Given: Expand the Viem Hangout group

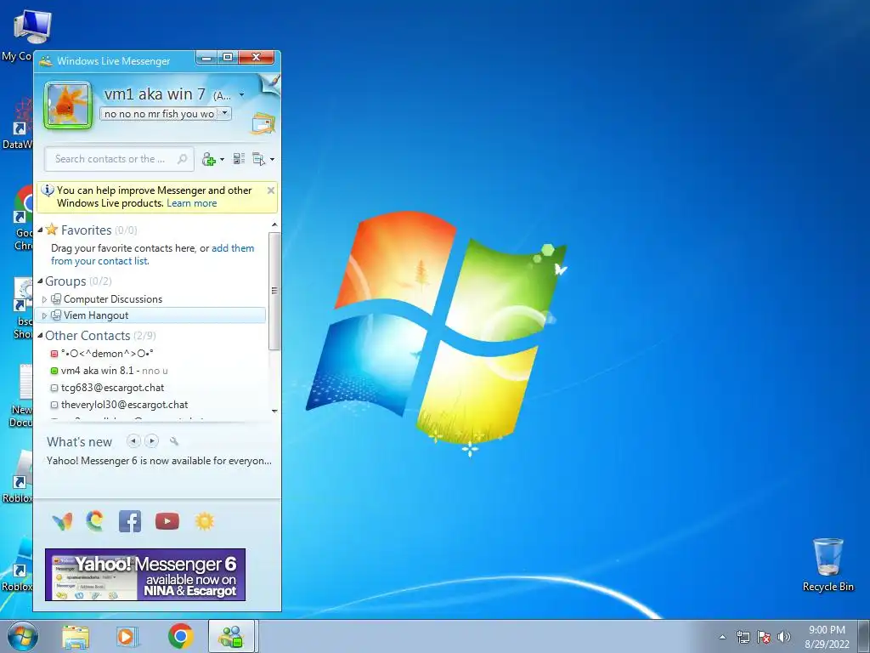Looking at the screenshot, I should (44, 315).
